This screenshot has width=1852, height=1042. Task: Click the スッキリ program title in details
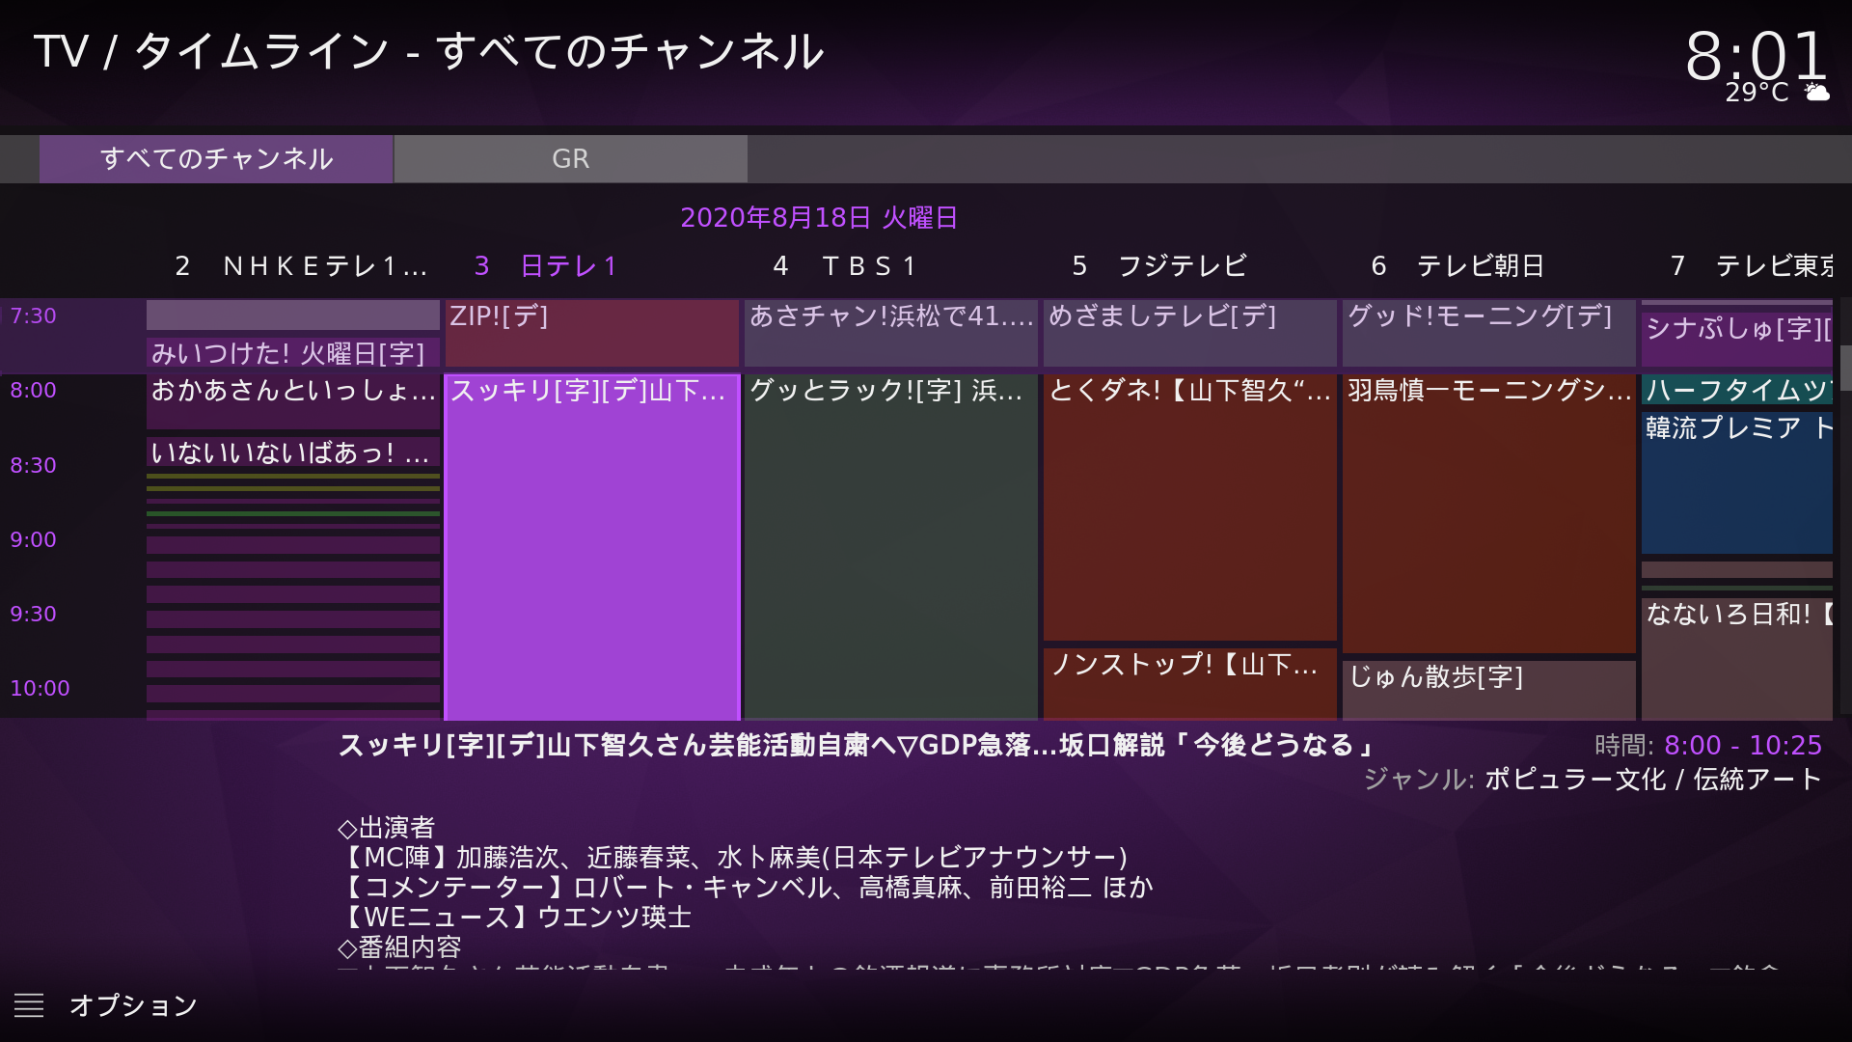point(857,745)
